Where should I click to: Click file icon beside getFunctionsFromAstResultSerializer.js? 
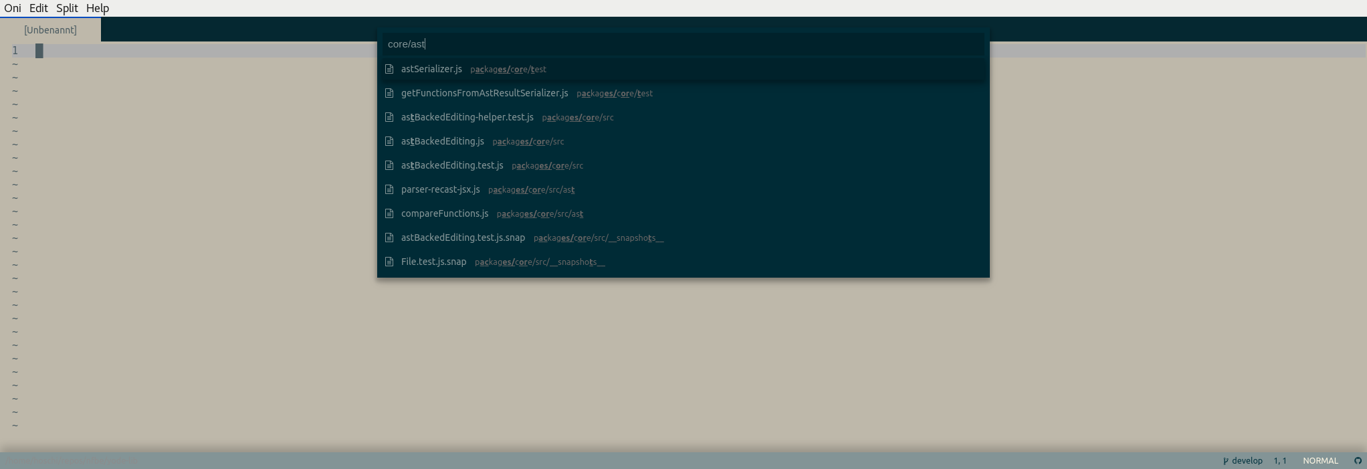coord(389,93)
